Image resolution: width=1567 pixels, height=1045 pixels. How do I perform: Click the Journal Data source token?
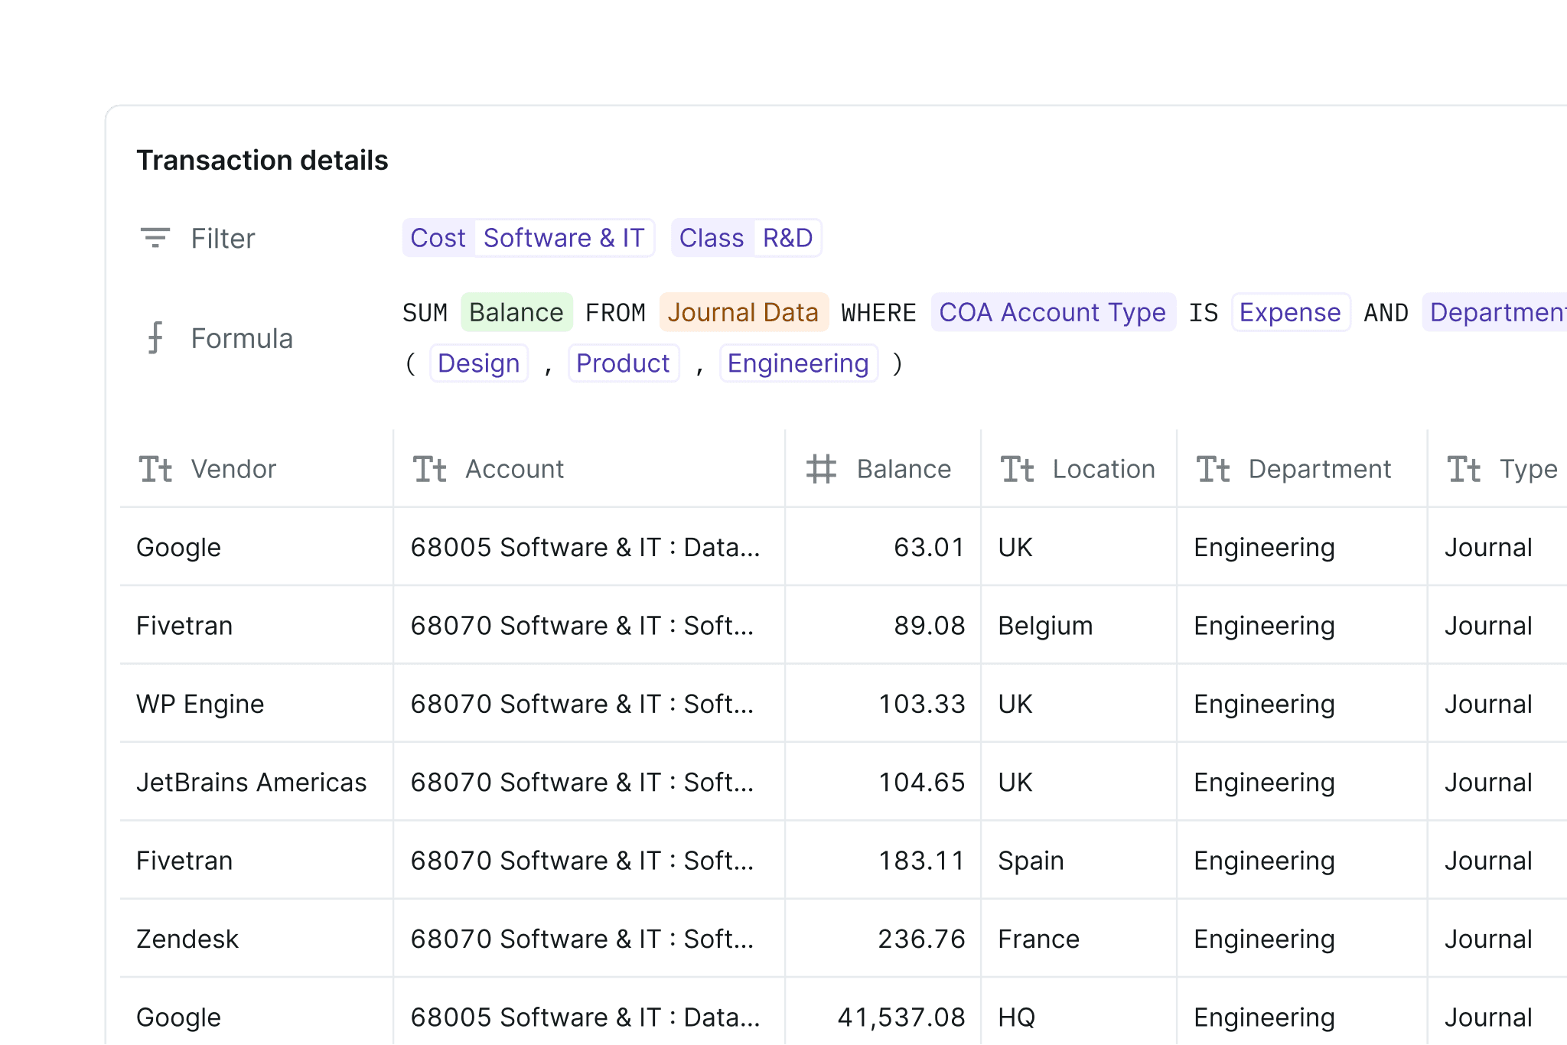(744, 312)
